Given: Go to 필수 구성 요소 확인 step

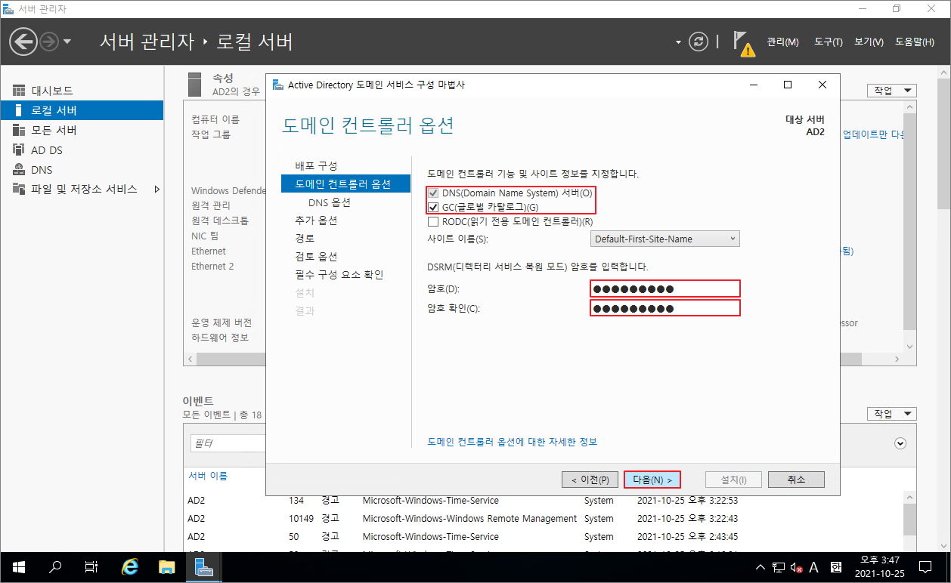Looking at the screenshot, I should [x=339, y=275].
